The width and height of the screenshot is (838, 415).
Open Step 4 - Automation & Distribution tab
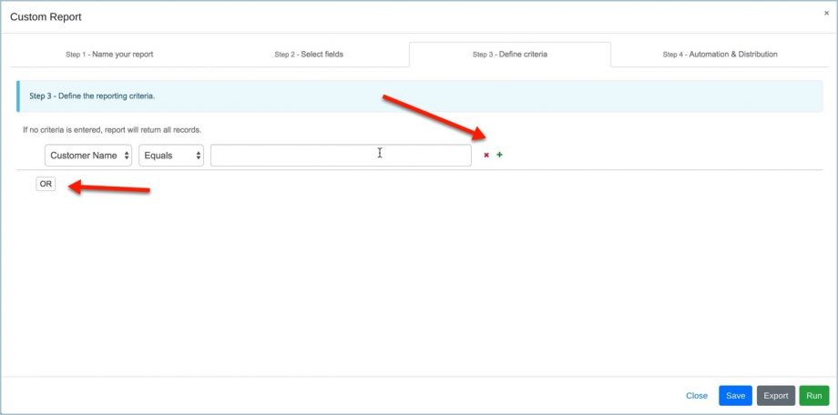(x=720, y=55)
